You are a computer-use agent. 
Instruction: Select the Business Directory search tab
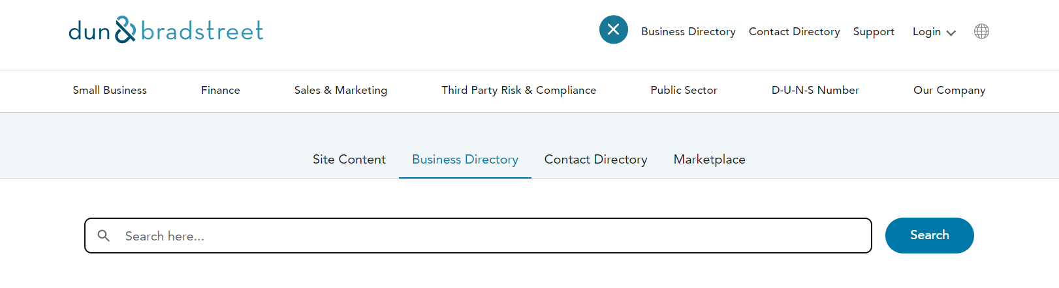point(465,159)
